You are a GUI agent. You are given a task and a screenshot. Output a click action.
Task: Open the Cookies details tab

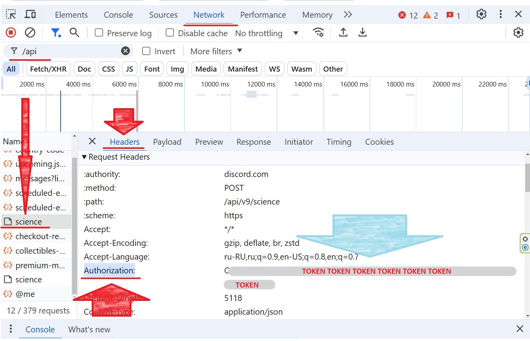click(379, 142)
